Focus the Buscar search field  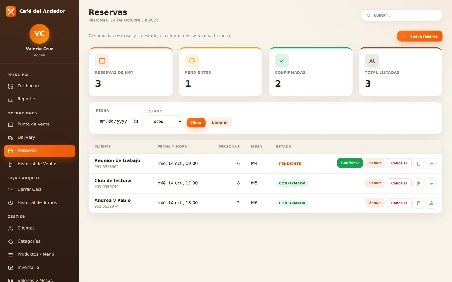402,15
